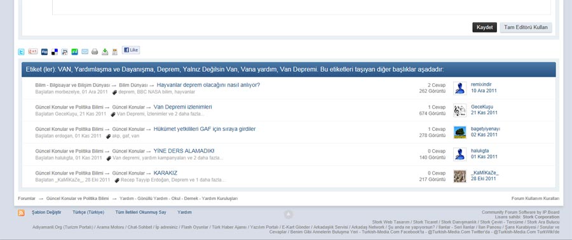Viewport: 572px width, 240px height.
Task: Open the Forumlar breadcrumb link
Action: click(x=27, y=199)
